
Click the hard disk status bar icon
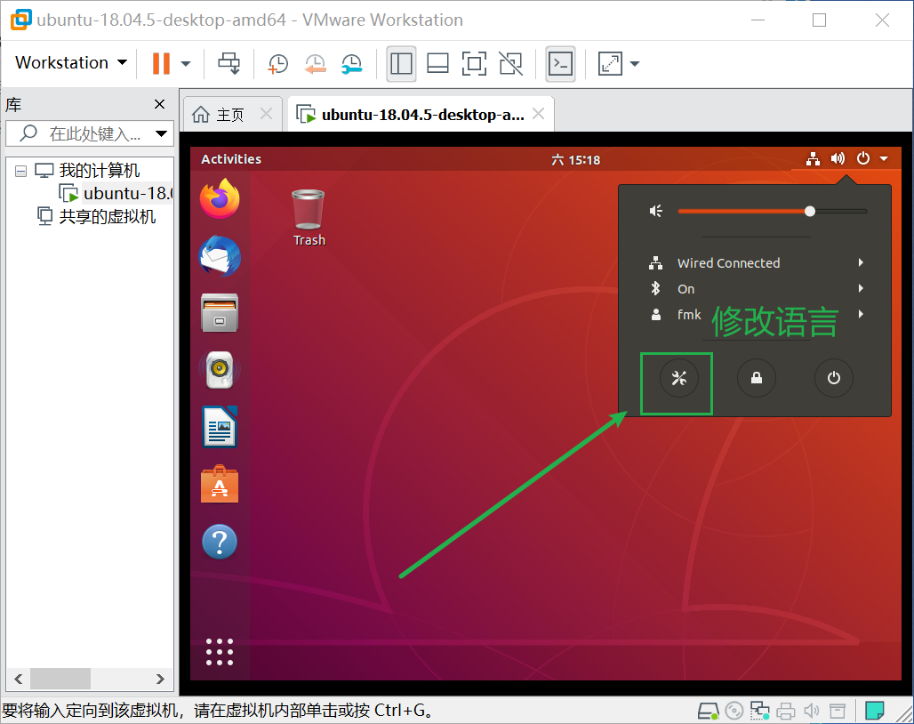(x=709, y=711)
